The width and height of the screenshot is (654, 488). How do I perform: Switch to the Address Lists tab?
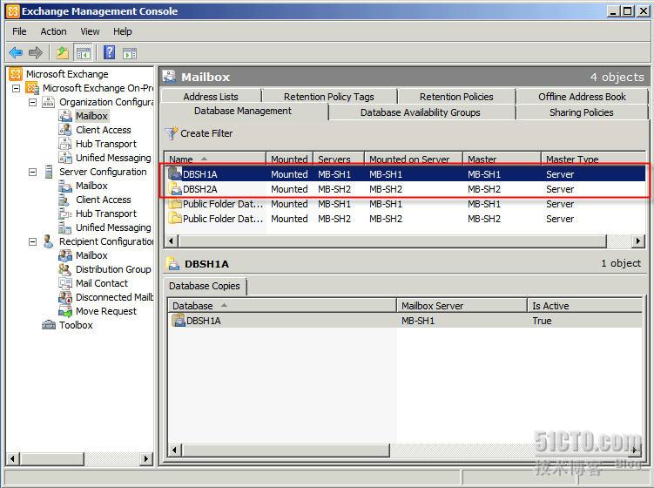pyautogui.click(x=211, y=97)
